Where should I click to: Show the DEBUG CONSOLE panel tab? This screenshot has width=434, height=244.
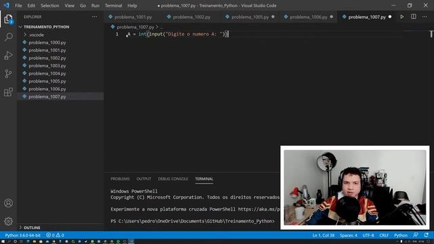pyautogui.click(x=173, y=179)
